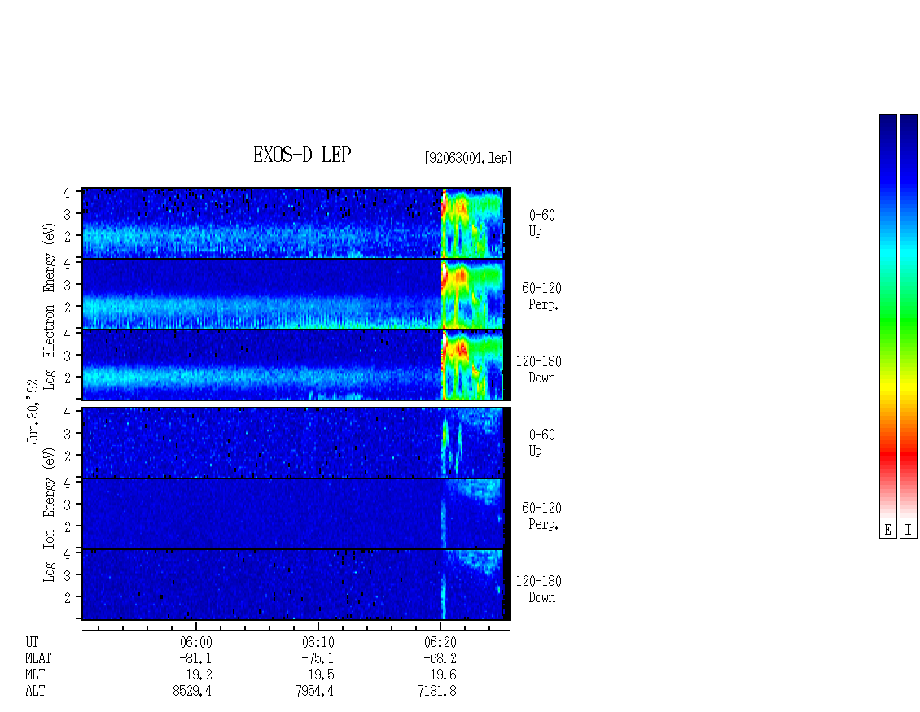The height and width of the screenshot is (712, 920).
Task: Click the MLT row label
Action: (35, 675)
